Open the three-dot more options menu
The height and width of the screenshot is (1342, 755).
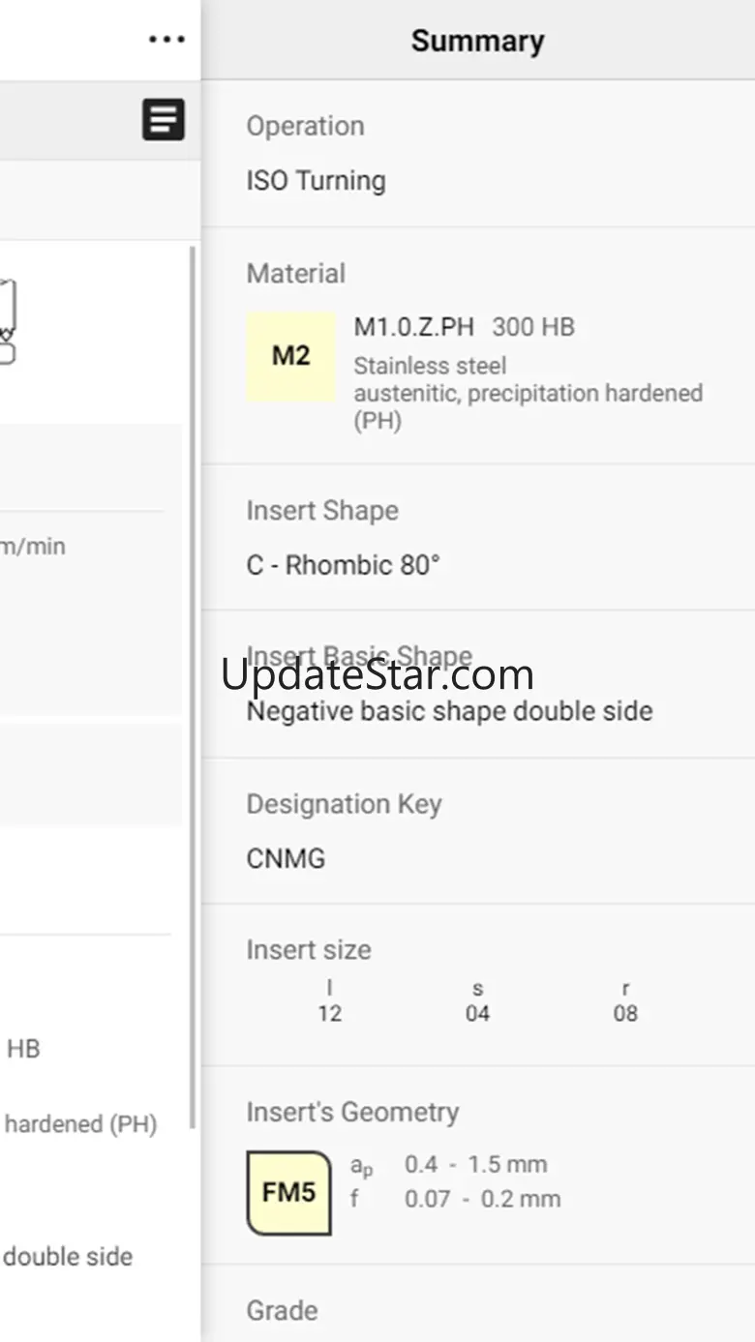tap(166, 40)
